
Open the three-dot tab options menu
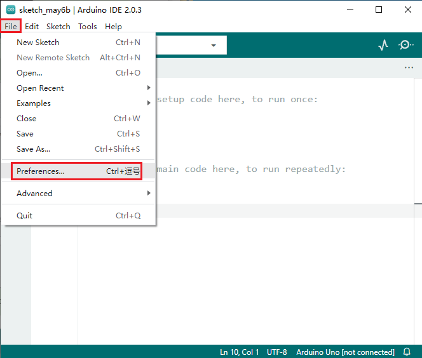[x=409, y=67]
